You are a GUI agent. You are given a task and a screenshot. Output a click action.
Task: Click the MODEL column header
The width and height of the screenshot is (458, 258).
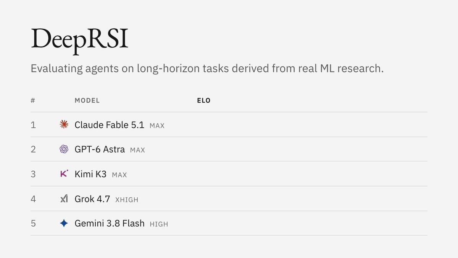coord(87,101)
